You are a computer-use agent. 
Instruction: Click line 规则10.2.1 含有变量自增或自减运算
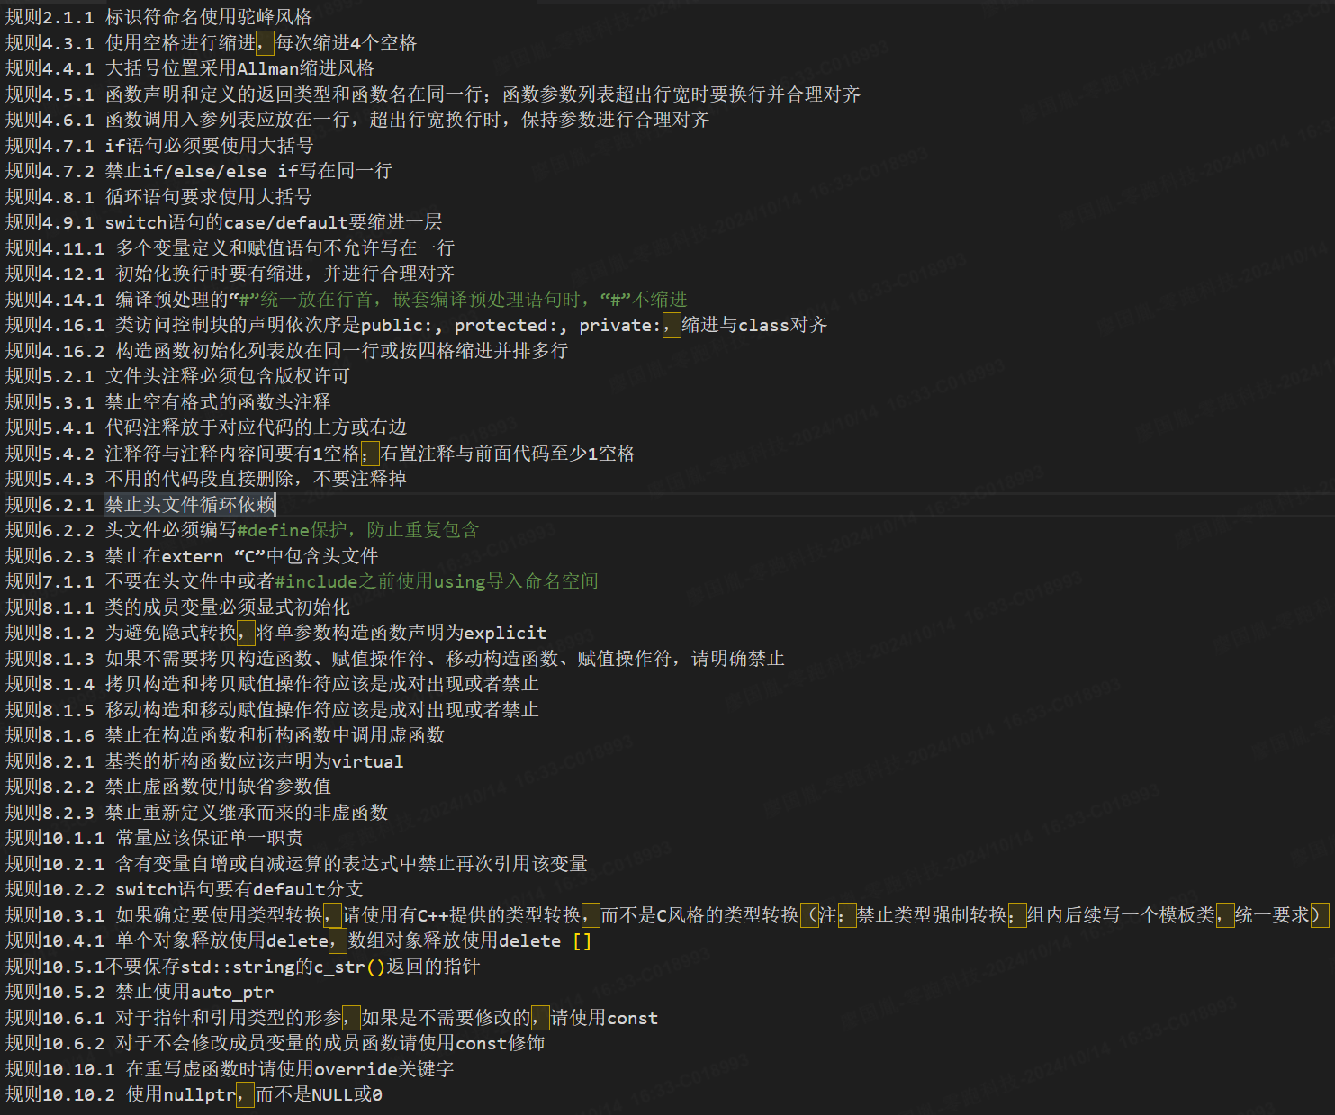click(x=296, y=864)
